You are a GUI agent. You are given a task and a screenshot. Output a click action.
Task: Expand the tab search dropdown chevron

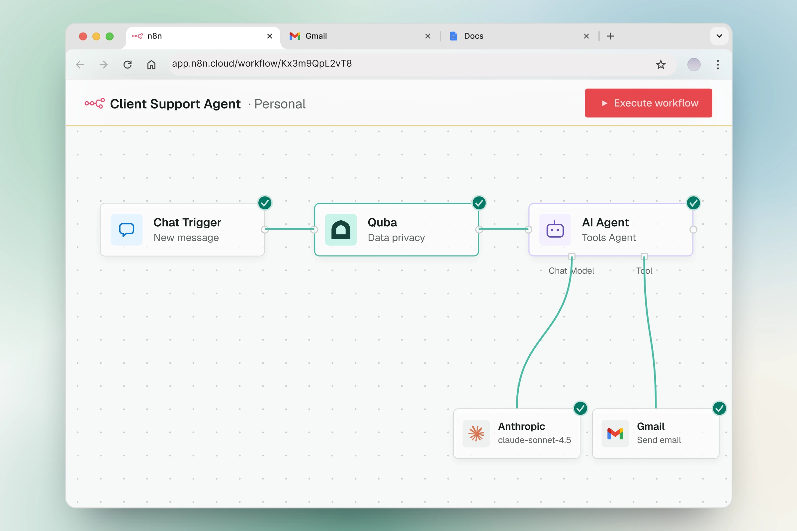[719, 36]
